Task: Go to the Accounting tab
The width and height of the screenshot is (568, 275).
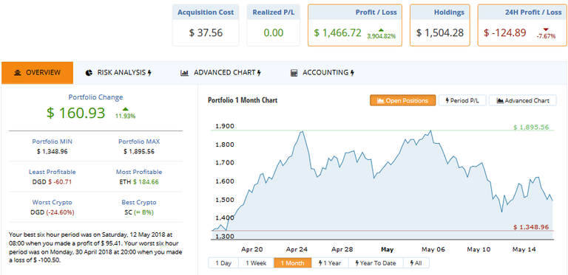Action: pyautogui.click(x=322, y=73)
